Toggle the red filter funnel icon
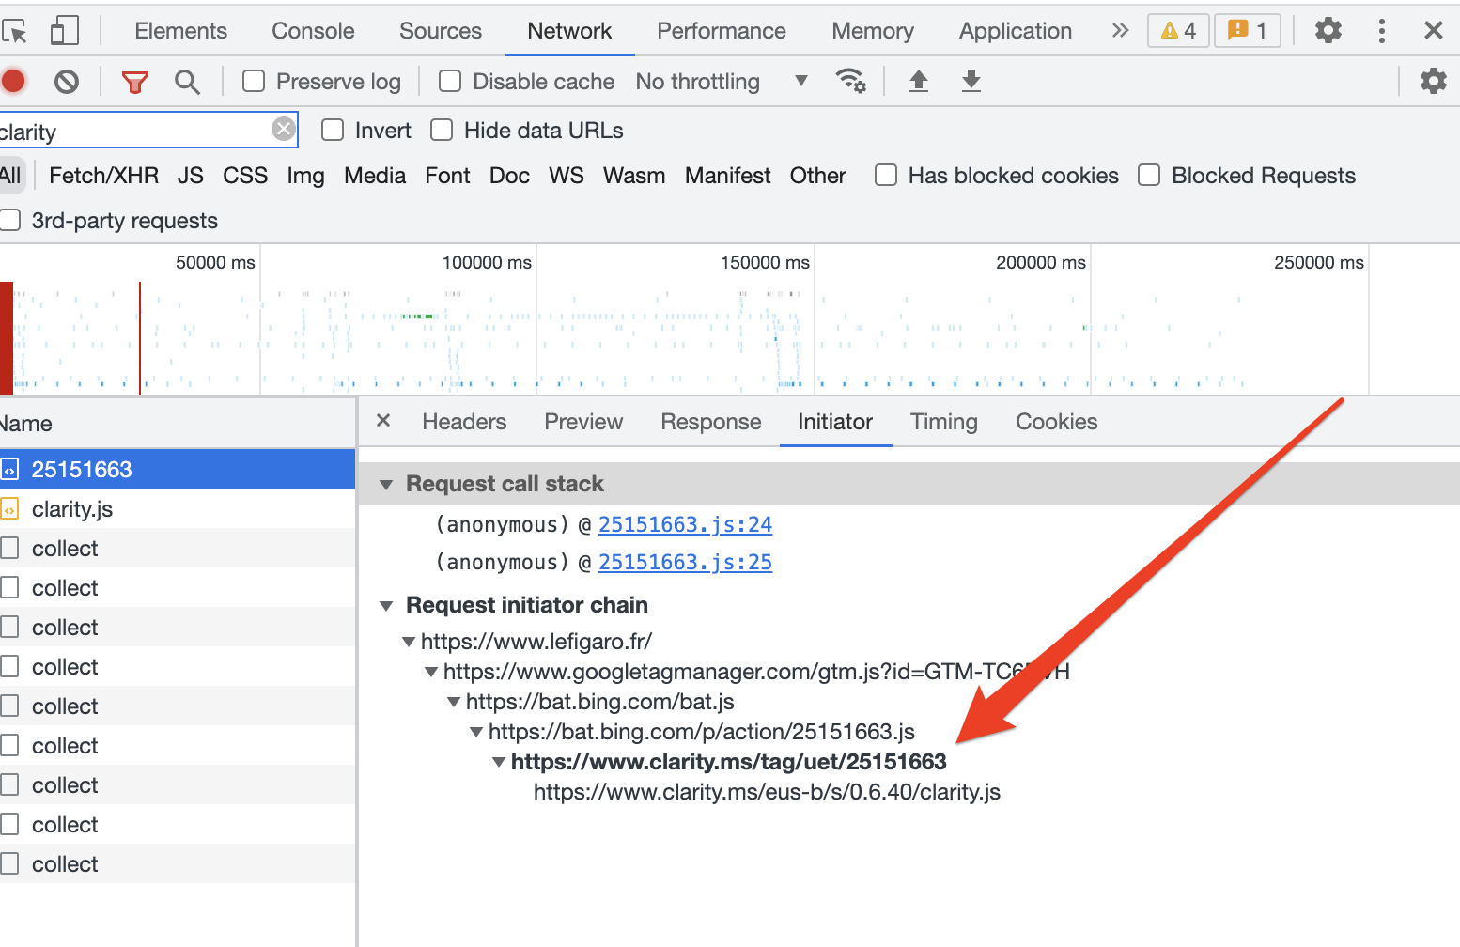Image resolution: width=1460 pixels, height=947 pixels. coord(135,82)
